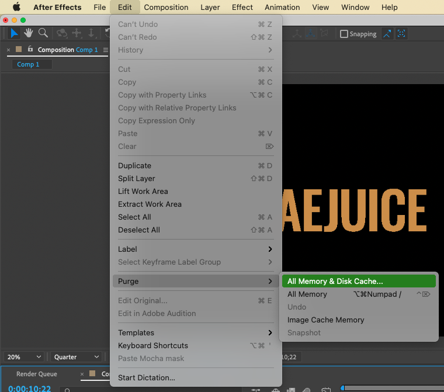Image resolution: width=444 pixels, height=392 pixels.
Task: Click the orbit camera tool icon
Action: [x=62, y=33]
